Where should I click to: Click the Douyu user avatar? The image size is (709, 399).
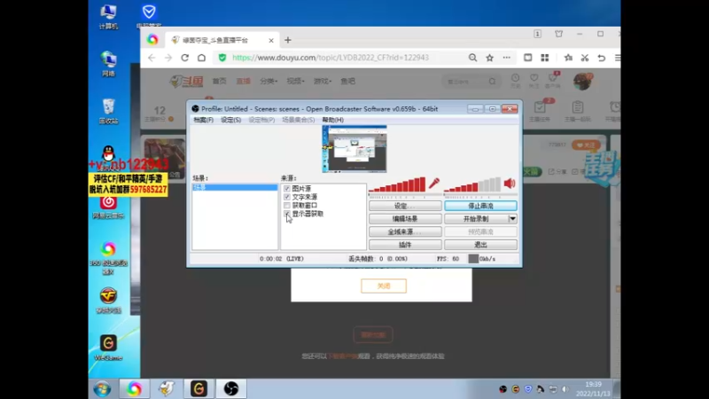(x=582, y=82)
